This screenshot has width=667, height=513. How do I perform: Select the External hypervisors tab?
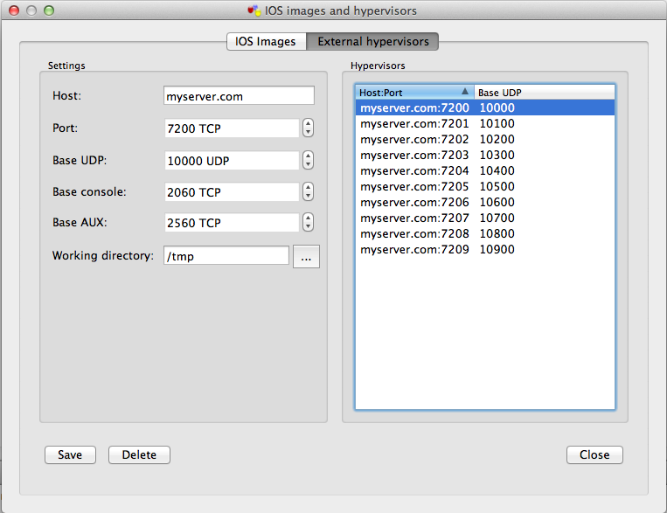click(372, 41)
